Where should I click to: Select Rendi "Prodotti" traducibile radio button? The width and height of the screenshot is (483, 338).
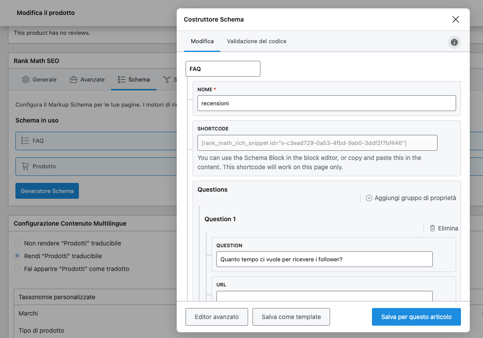tap(17, 256)
